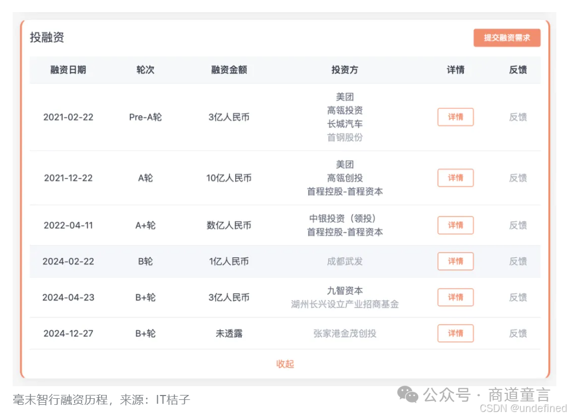Screen dimensions: 569x418
Task: Click 反馈 in the 2024-04-23 row
Action: tap(518, 297)
